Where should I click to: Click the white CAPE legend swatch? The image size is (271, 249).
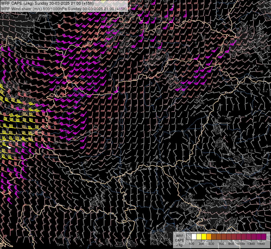[194, 237]
